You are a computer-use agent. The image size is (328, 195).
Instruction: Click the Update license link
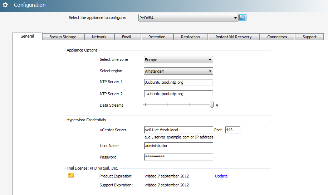tap(221, 176)
